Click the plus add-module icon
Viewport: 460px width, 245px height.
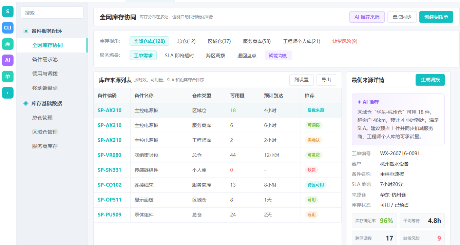tap(7, 93)
